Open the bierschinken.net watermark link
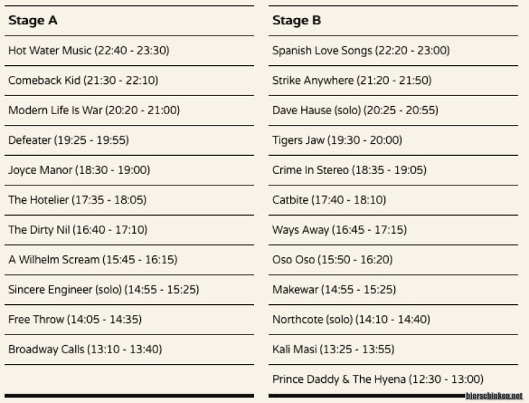529x403 pixels. (493, 396)
